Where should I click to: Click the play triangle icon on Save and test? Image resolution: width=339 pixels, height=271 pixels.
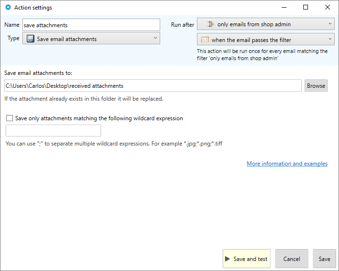click(x=227, y=259)
